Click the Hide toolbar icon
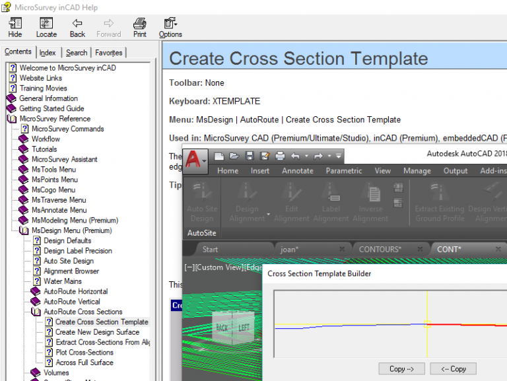This screenshot has width=507, height=381. [x=15, y=27]
